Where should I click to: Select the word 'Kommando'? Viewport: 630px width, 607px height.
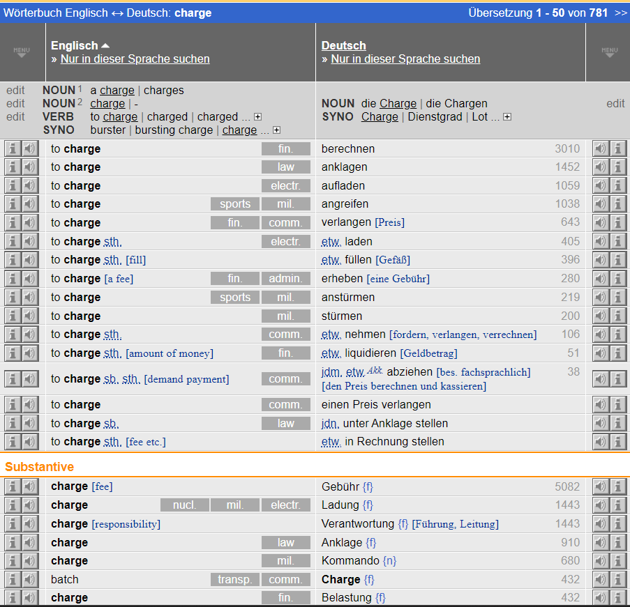(350, 561)
